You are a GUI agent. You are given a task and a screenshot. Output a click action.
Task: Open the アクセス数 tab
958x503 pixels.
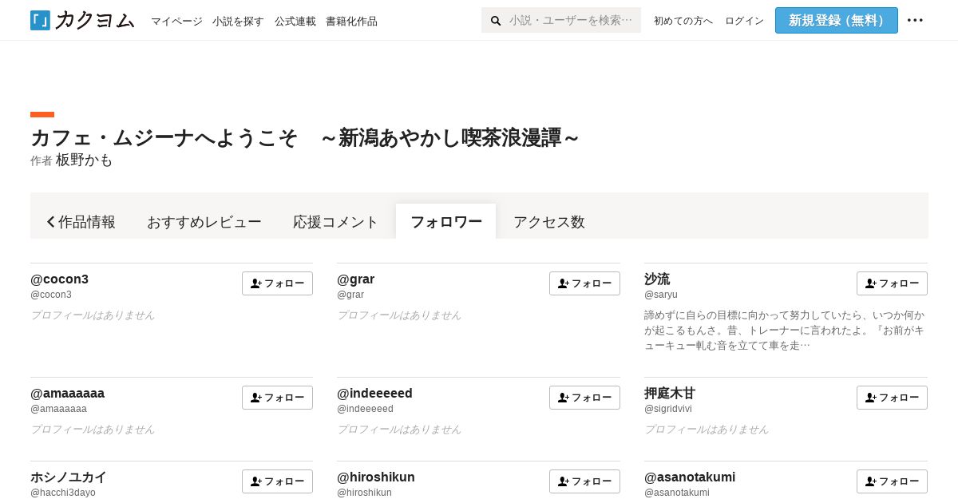pyautogui.click(x=548, y=222)
